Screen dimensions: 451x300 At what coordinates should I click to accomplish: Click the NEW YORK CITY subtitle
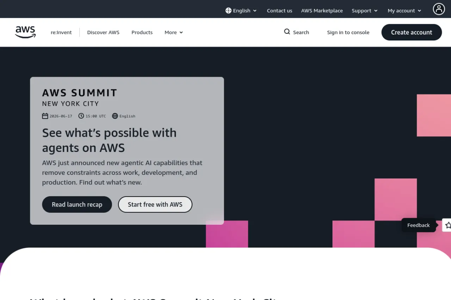point(70,104)
